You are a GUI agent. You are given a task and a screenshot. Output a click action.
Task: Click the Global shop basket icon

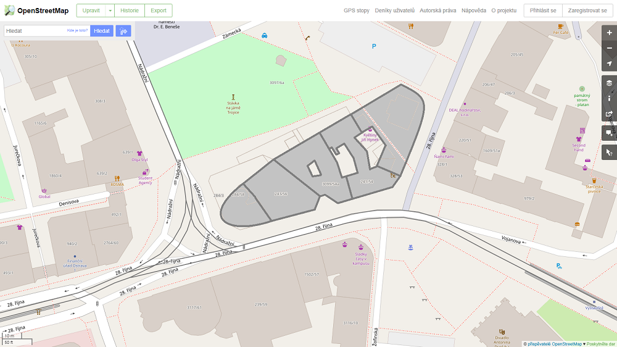click(x=44, y=191)
